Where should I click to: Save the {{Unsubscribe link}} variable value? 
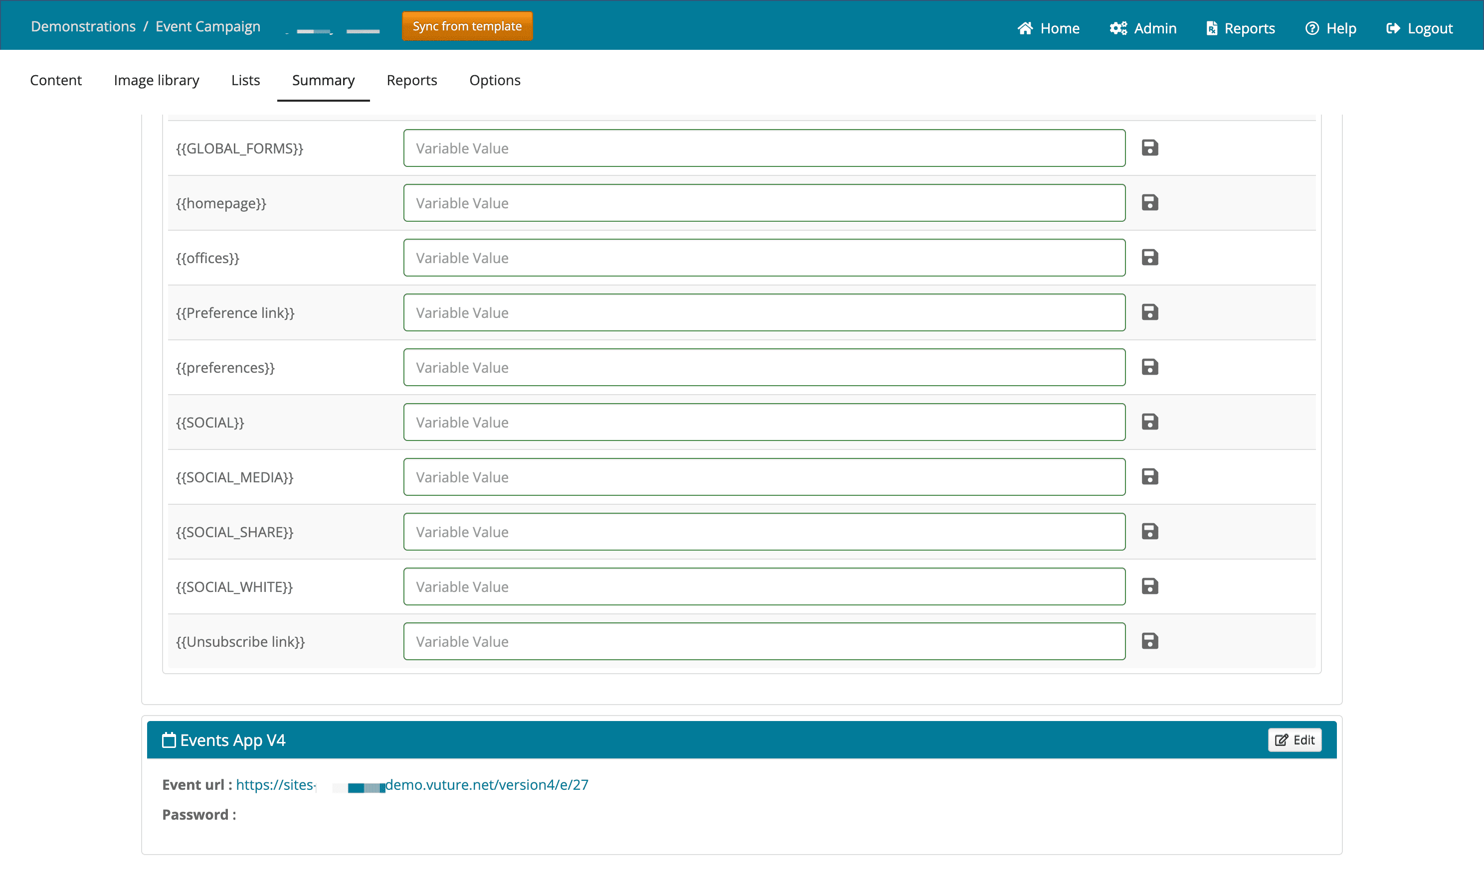1149,641
